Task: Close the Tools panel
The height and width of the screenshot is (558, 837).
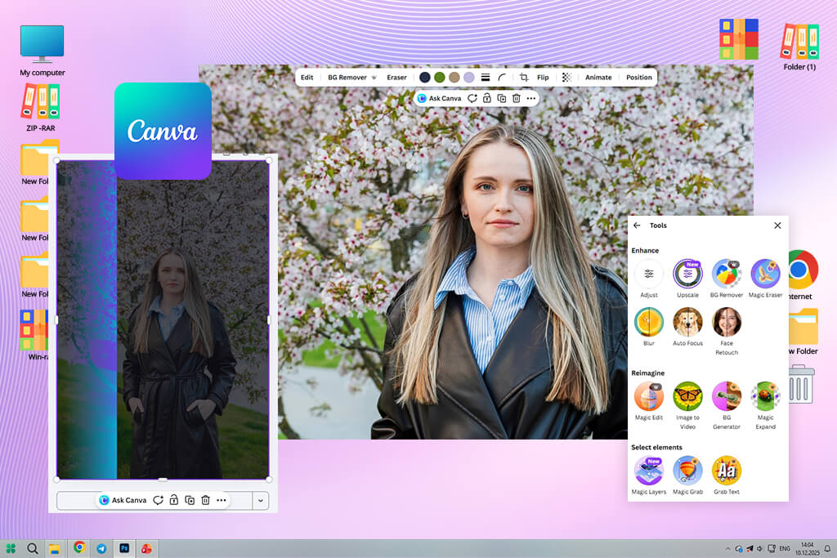Action: (x=777, y=225)
